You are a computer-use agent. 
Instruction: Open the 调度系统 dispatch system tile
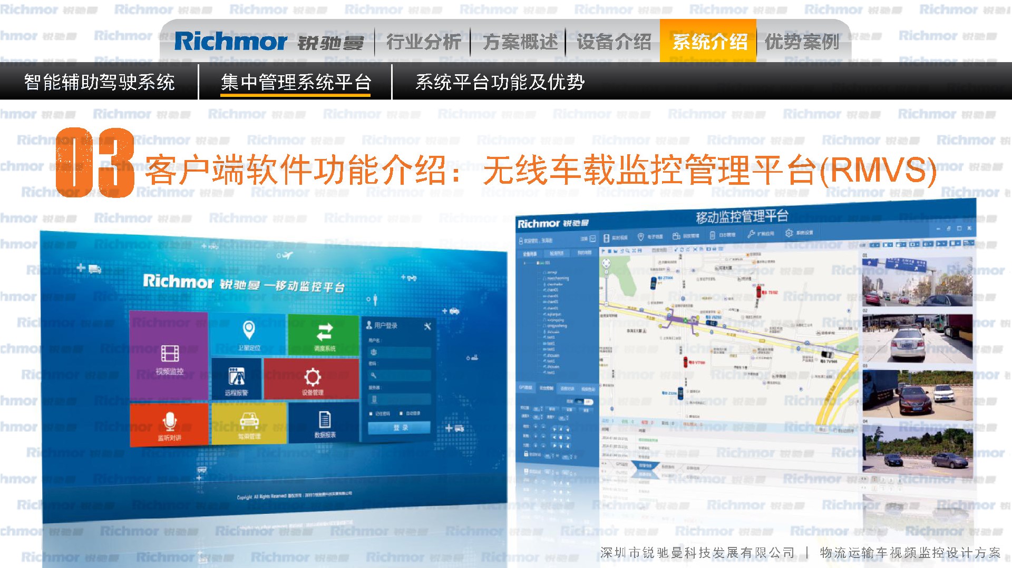click(324, 336)
